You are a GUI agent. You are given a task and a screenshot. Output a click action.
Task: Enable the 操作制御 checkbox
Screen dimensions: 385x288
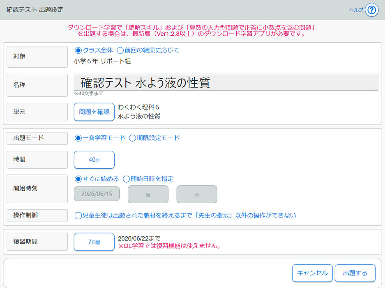(x=78, y=216)
